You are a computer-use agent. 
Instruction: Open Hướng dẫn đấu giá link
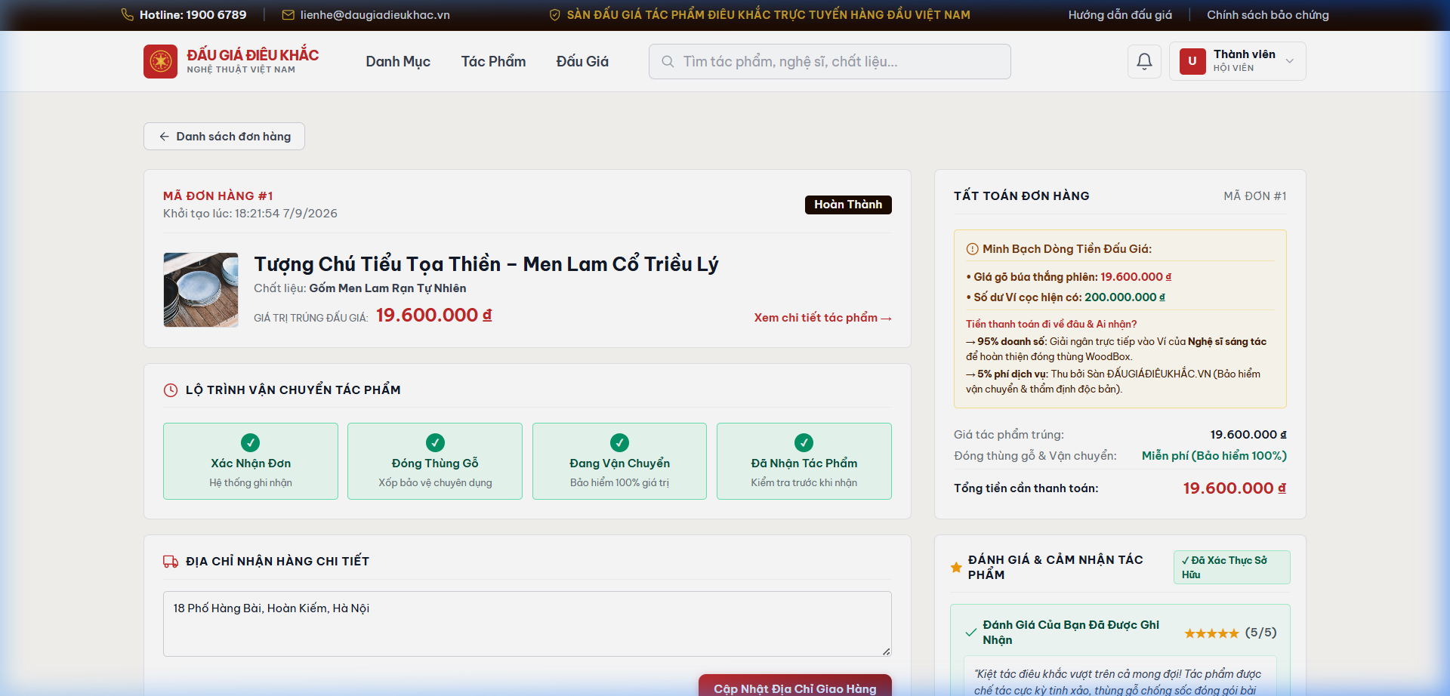[x=1120, y=14]
